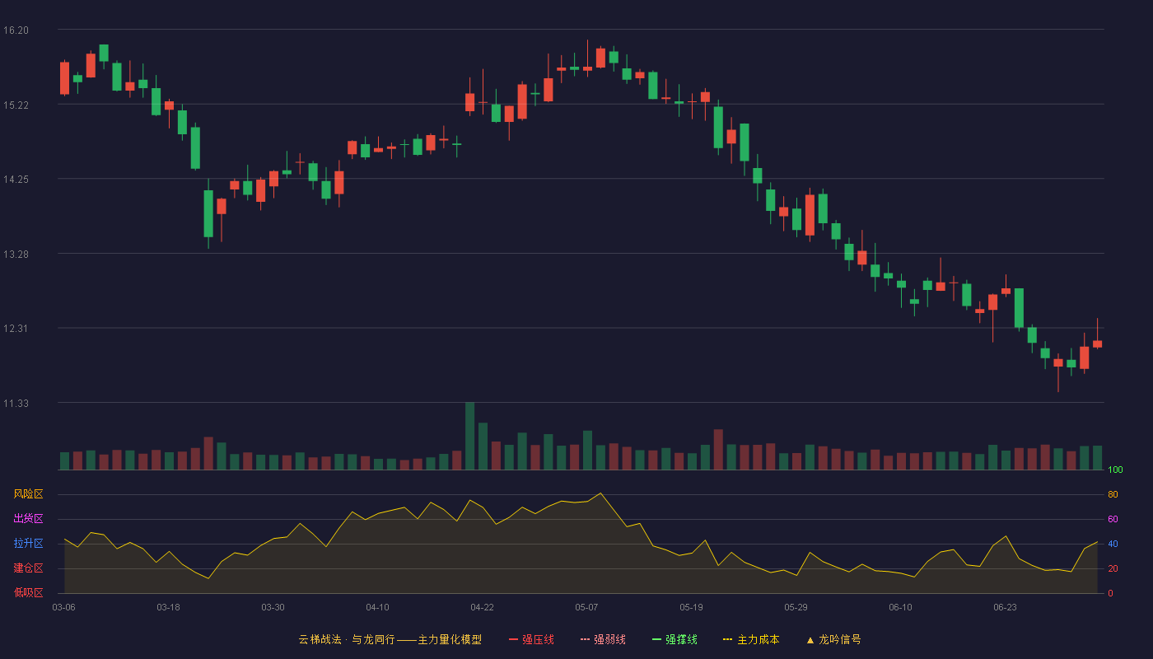Click the orange 80 indicator scale value

click(1113, 495)
